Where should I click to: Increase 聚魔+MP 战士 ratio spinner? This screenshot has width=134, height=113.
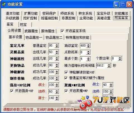tap(111, 84)
